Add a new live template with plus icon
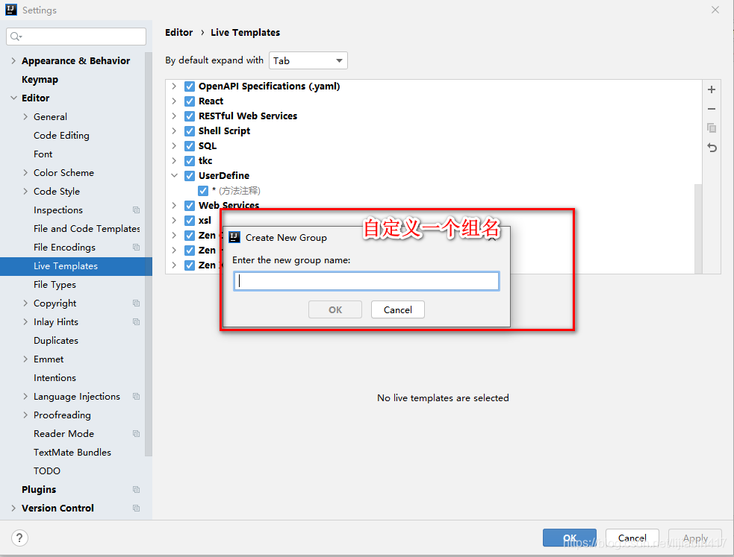This screenshot has height=557, width=734. click(712, 89)
